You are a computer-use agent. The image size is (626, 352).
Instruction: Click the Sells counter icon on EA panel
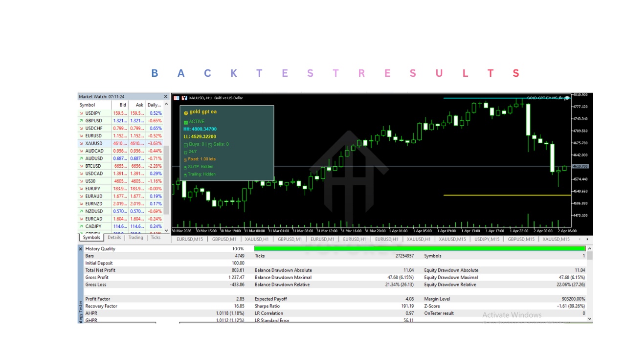pyautogui.click(x=210, y=145)
